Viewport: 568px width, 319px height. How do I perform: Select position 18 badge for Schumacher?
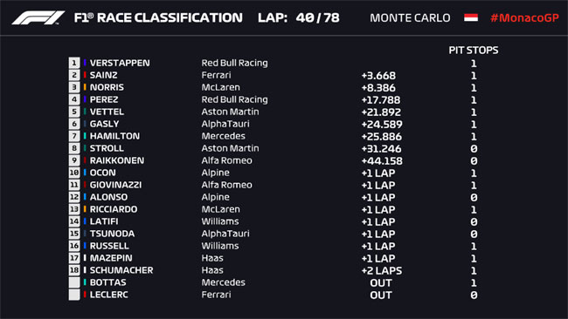click(74, 270)
